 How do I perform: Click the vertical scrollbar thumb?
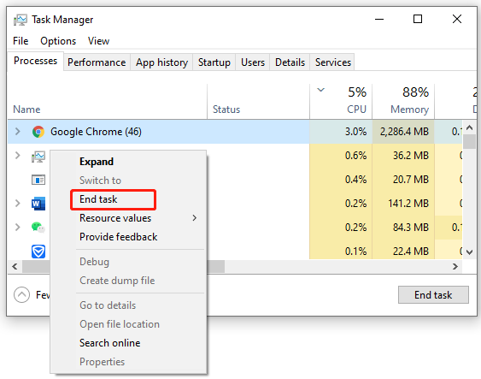pos(469,142)
